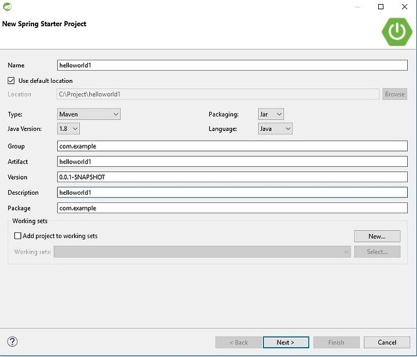The image size is (417, 357).
Task: Click the Java Version: label
Action: click(24, 129)
